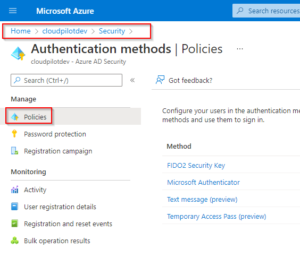Click the magnifier in sidebar search
Image resolution: width=300 pixels, height=274 pixels.
tap(17, 80)
